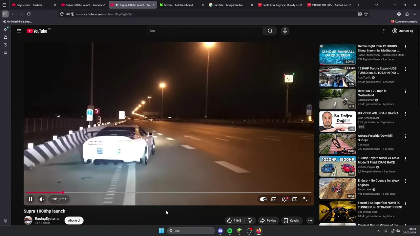Open the YouTube guide hamburger menu
Image resolution: width=420 pixels, height=236 pixels.
(x=19, y=31)
